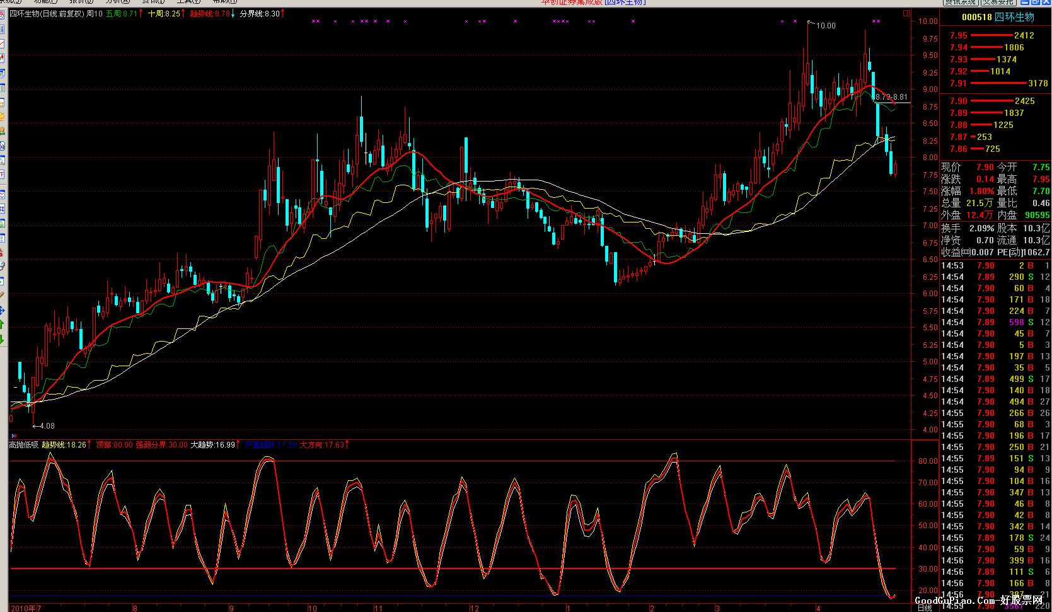Select the 顶部:80.00 sub-indicator label
1052x612 pixels.
point(114,445)
